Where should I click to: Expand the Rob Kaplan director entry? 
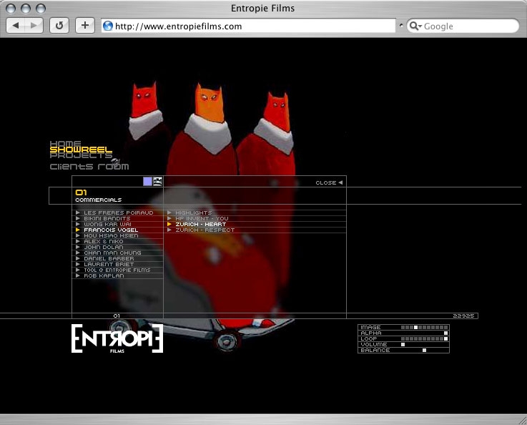tap(104, 275)
